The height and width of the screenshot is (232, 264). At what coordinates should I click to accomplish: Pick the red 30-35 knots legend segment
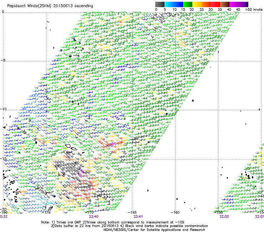[215, 4]
